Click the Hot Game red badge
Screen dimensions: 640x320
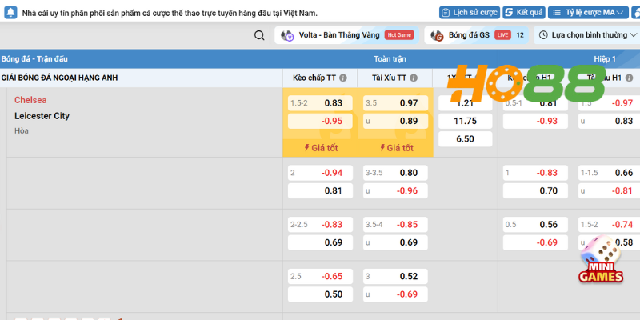pyautogui.click(x=399, y=35)
